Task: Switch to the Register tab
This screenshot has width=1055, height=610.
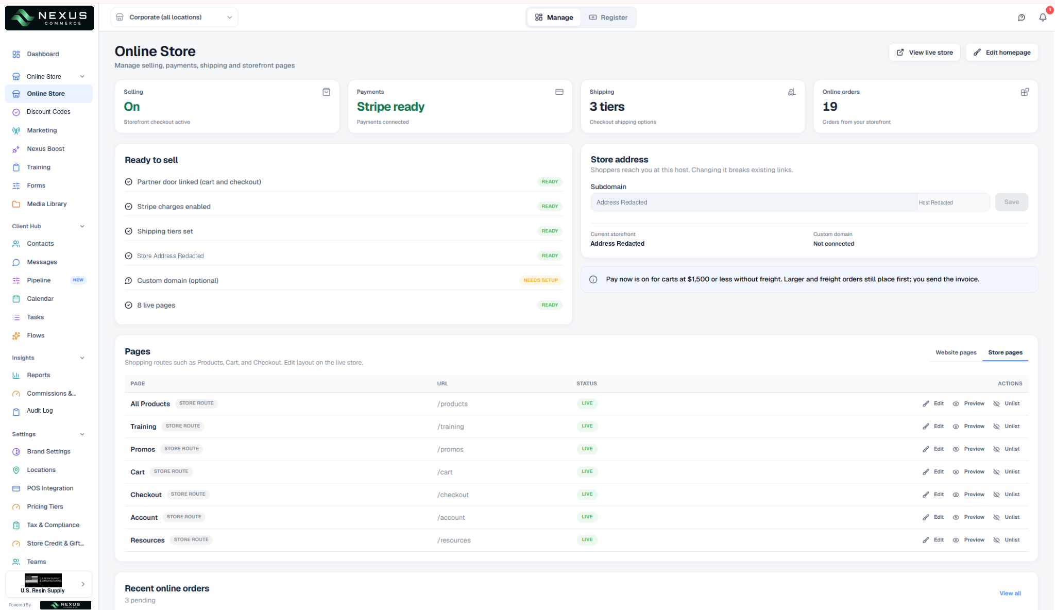Action: click(608, 18)
